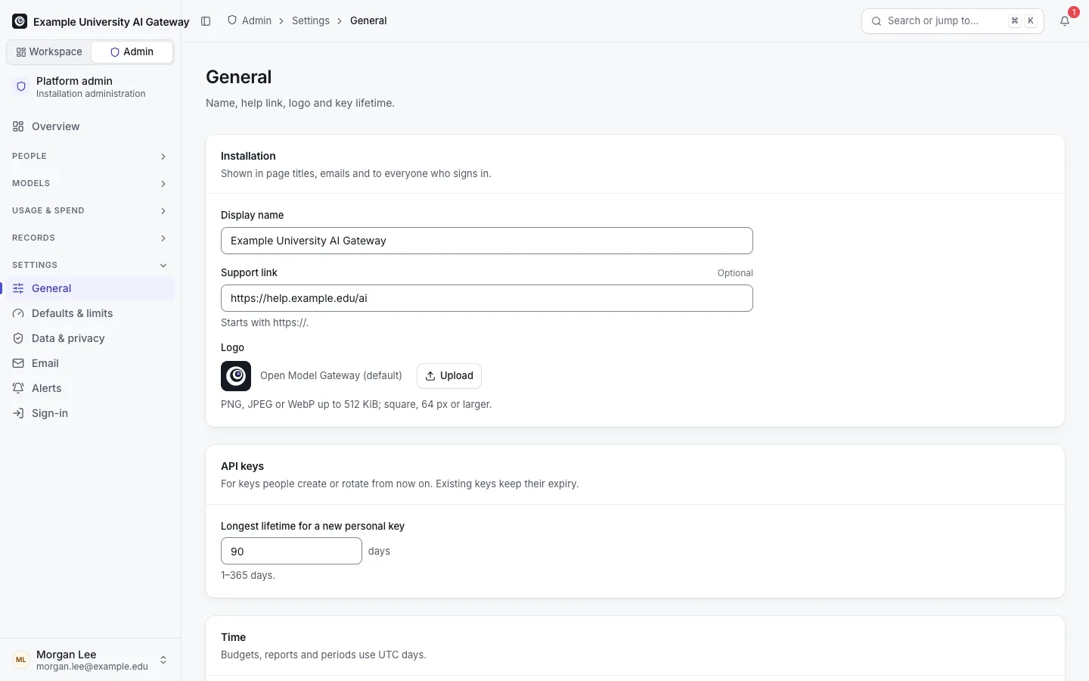
Task: Open the notifications bell
Action: click(x=1065, y=21)
